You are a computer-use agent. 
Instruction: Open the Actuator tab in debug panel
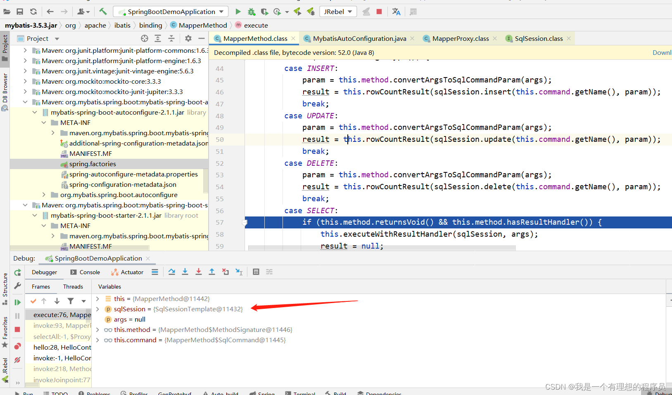point(127,272)
